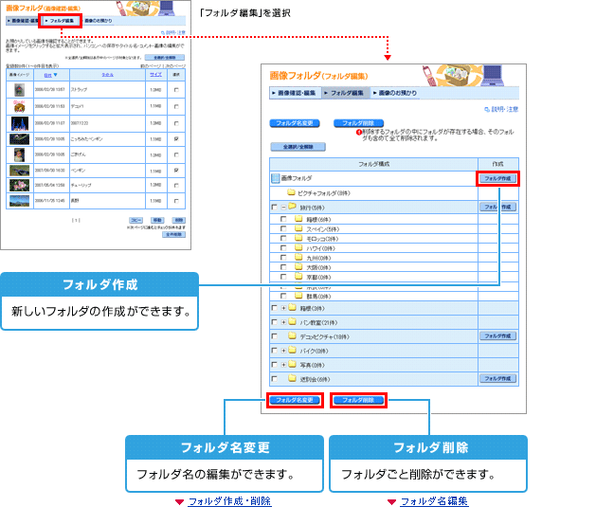
Task: Expand the パン教室 folder
Action: pos(282,322)
